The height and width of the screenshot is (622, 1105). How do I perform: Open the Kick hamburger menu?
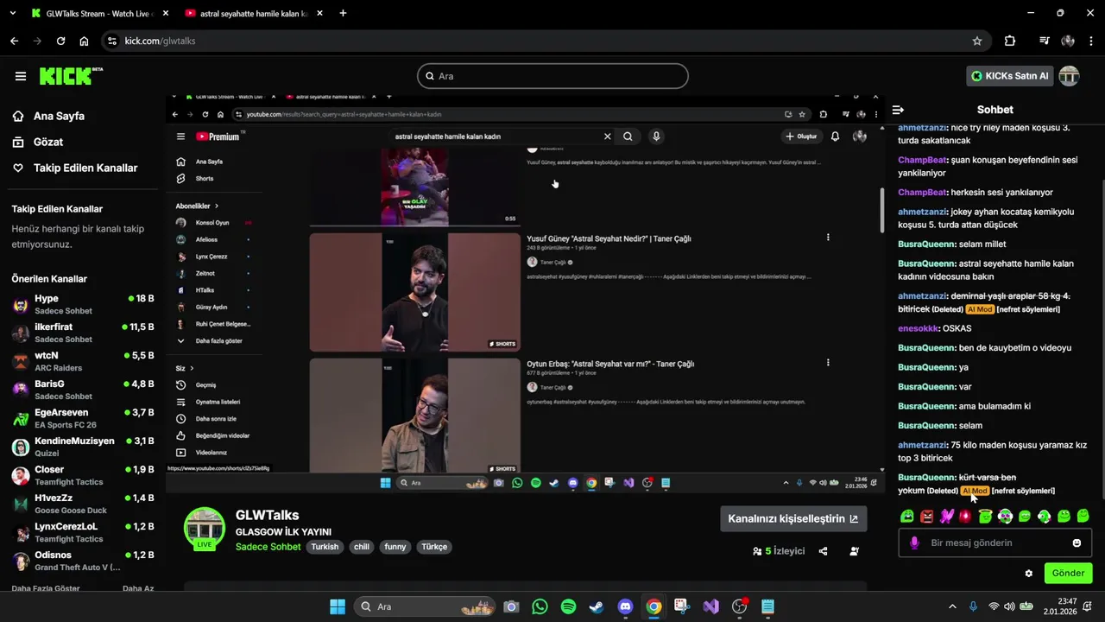click(x=21, y=76)
